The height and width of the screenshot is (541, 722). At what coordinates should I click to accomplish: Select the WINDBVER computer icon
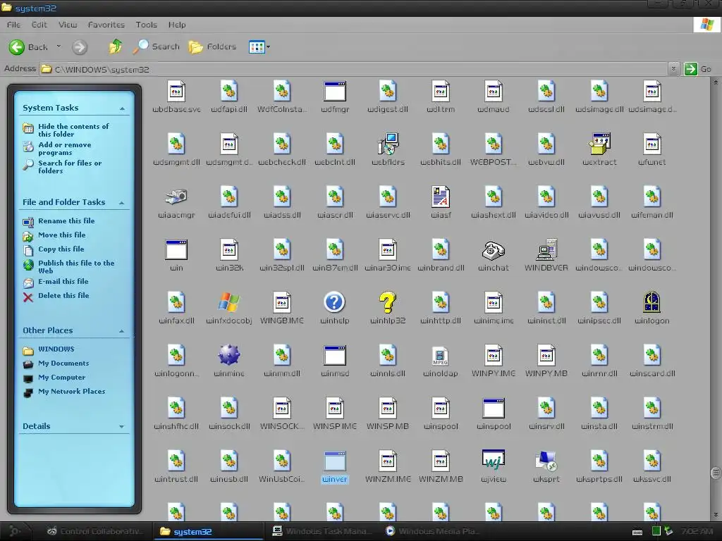tap(546, 249)
